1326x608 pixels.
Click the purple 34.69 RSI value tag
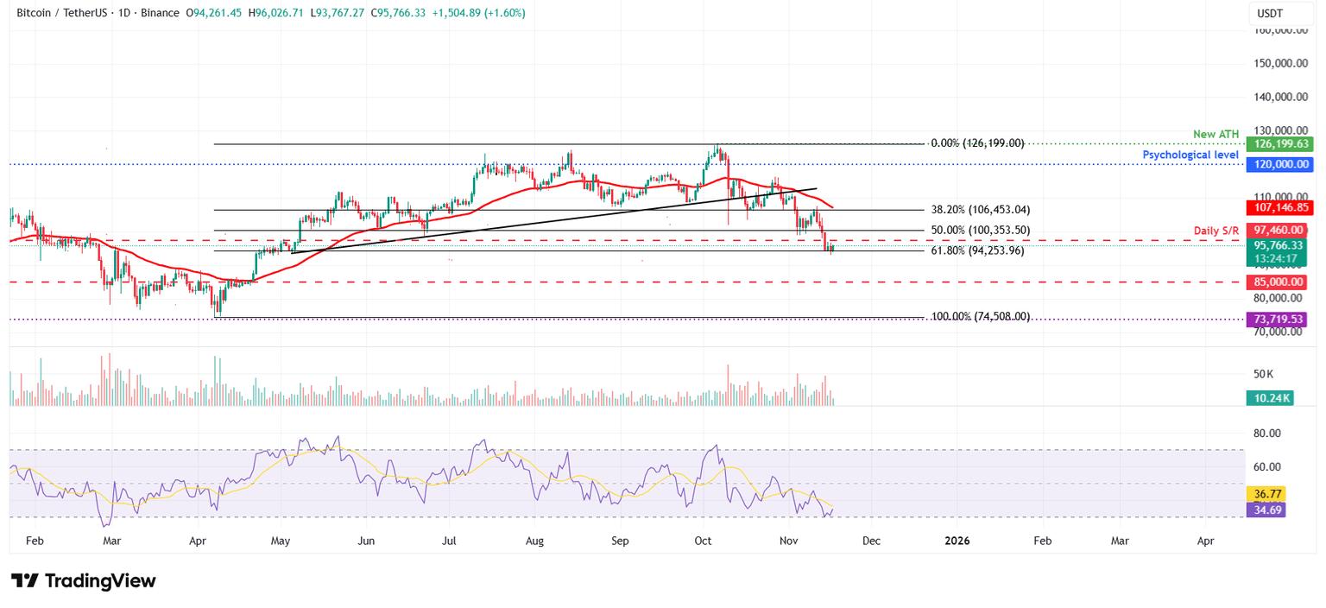(x=1267, y=510)
